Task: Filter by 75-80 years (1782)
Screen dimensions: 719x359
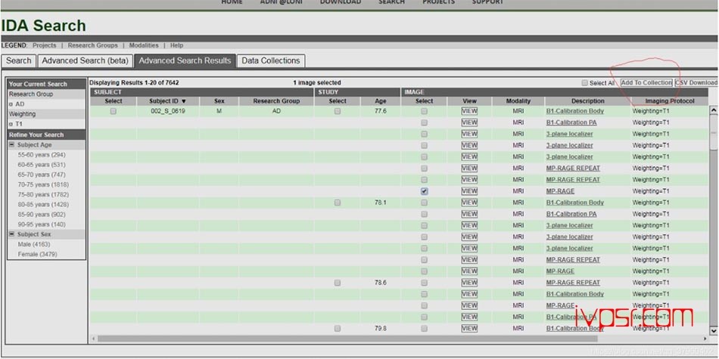Action: (x=43, y=194)
